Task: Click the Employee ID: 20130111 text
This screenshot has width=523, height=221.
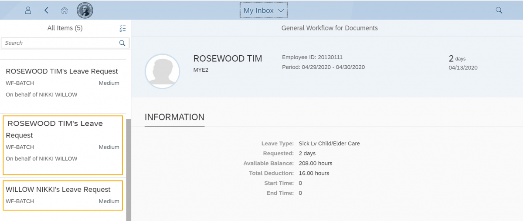Action: pyautogui.click(x=312, y=57)
